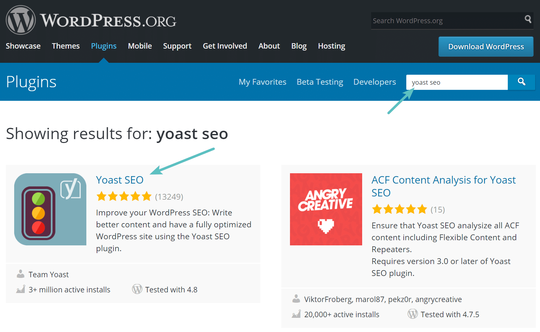Click the installs icon before 3+ million active installs
The image size is (540, 332).
coord(21,289)
